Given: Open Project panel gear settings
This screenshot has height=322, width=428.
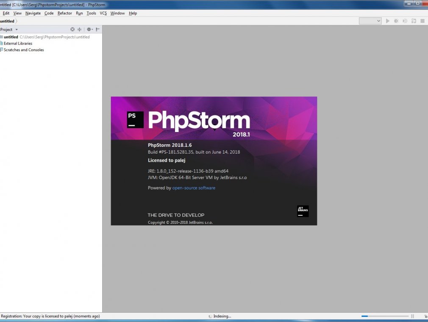Looking at the screenshot, I should tap(89, 30).
